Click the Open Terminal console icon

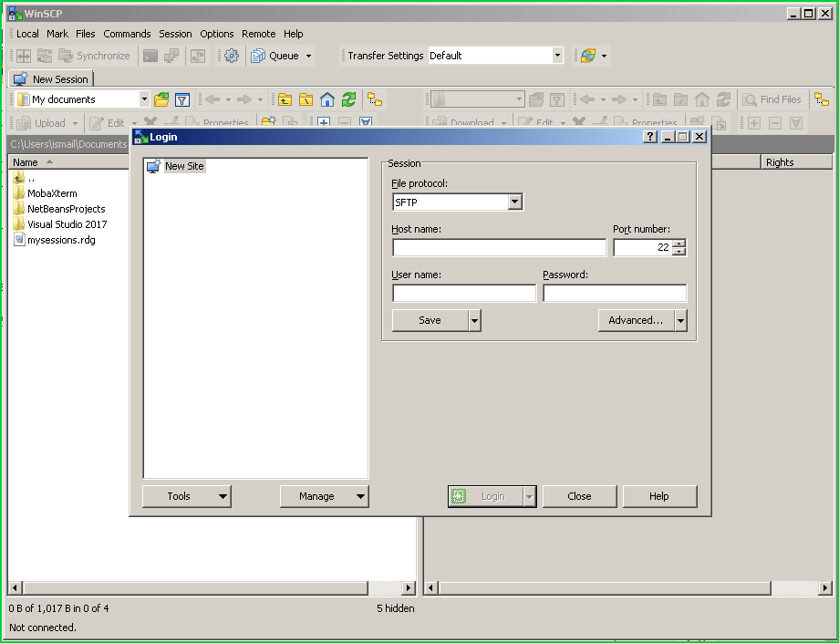[x=150, y=56]
